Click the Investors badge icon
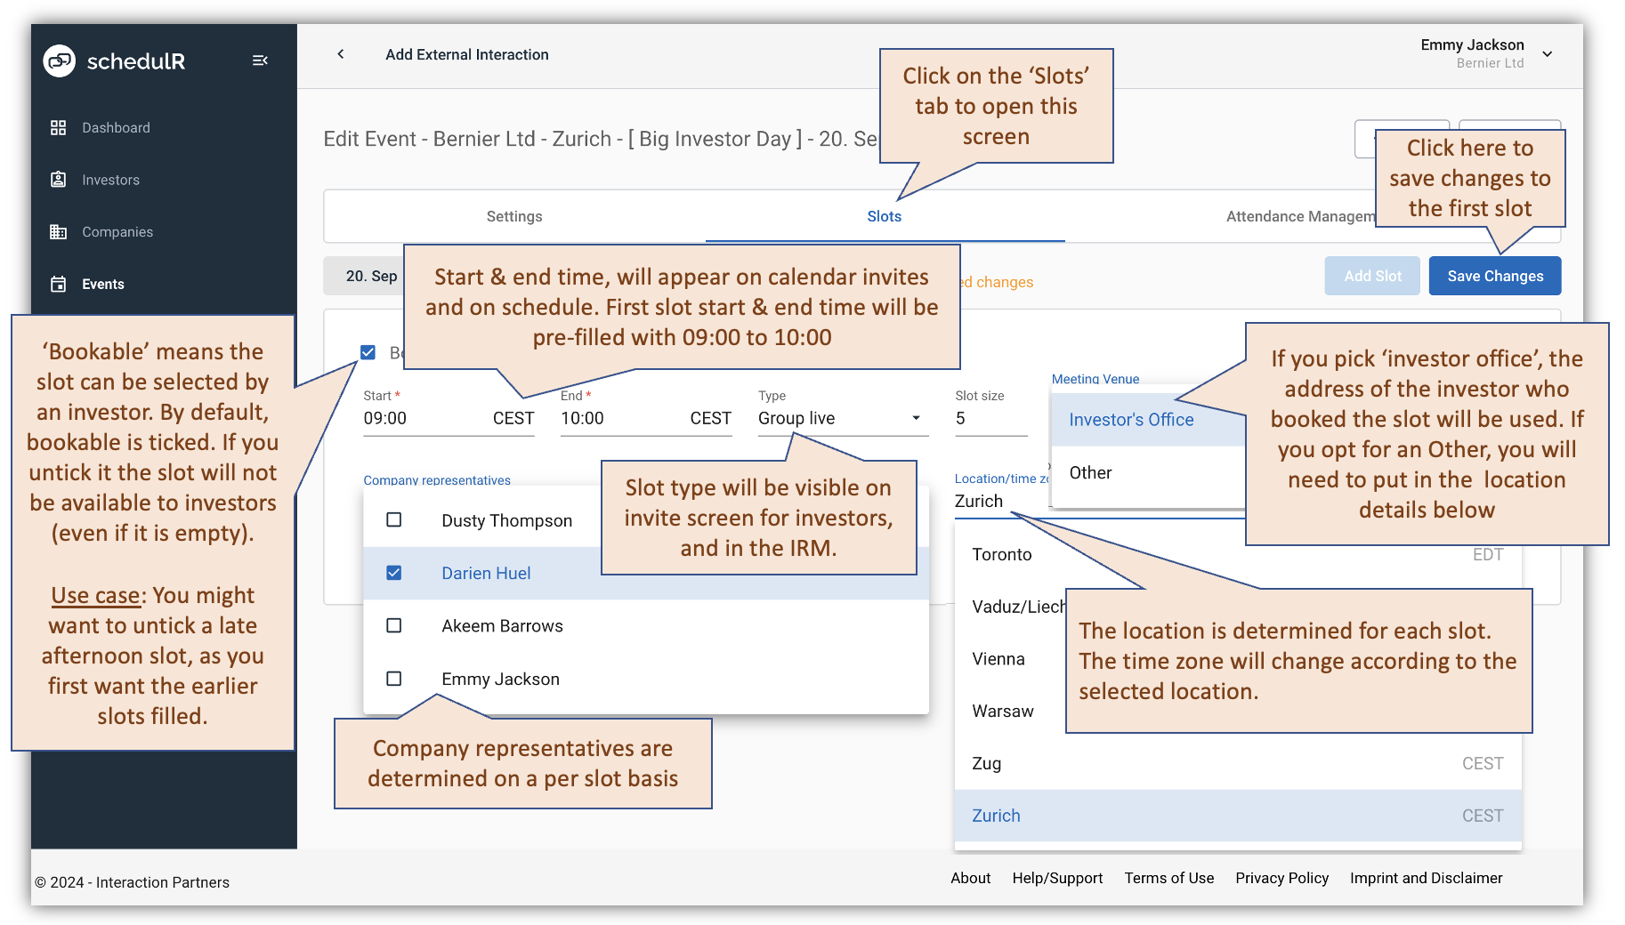1625x925 pixels. (x=58, y=179)
